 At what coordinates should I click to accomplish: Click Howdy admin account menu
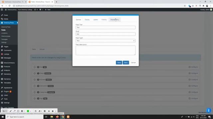(206, 10)
